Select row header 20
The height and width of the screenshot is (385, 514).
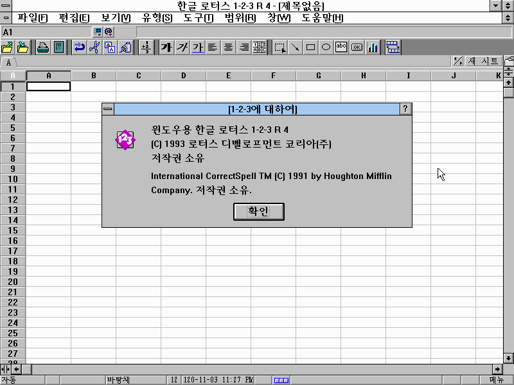(x=13, y=282)
